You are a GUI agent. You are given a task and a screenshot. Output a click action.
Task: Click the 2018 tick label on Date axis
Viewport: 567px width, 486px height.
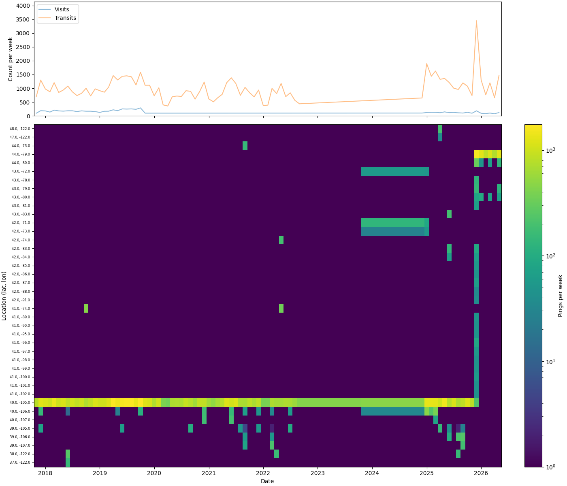click(45, 473)
